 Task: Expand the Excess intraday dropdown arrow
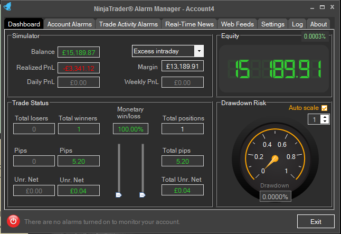point(199,51)
